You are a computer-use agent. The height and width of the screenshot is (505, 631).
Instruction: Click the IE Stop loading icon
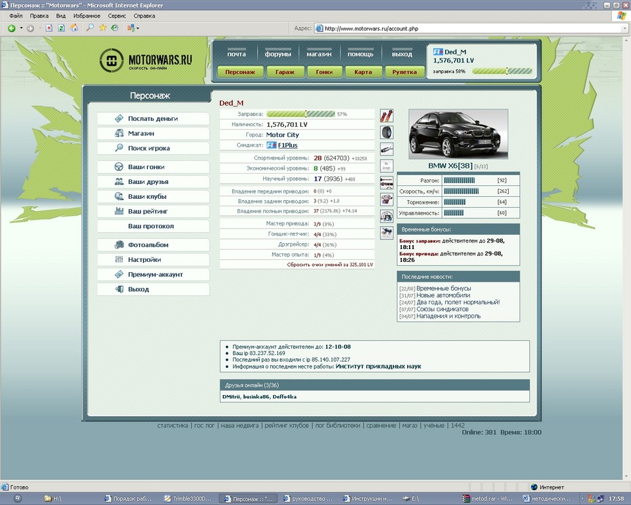point(49,29)
